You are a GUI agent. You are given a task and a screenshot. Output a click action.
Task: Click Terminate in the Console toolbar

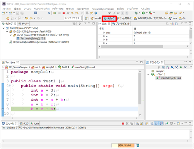coord(123,124)
